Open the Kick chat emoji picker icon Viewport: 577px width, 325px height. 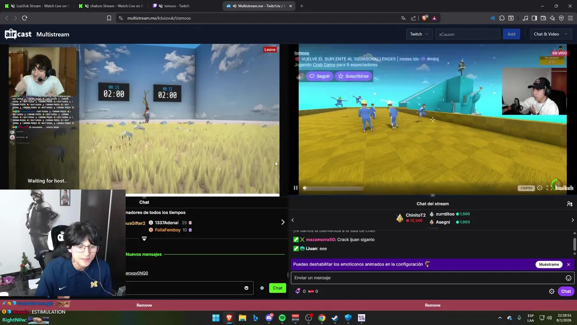[246, 288]
